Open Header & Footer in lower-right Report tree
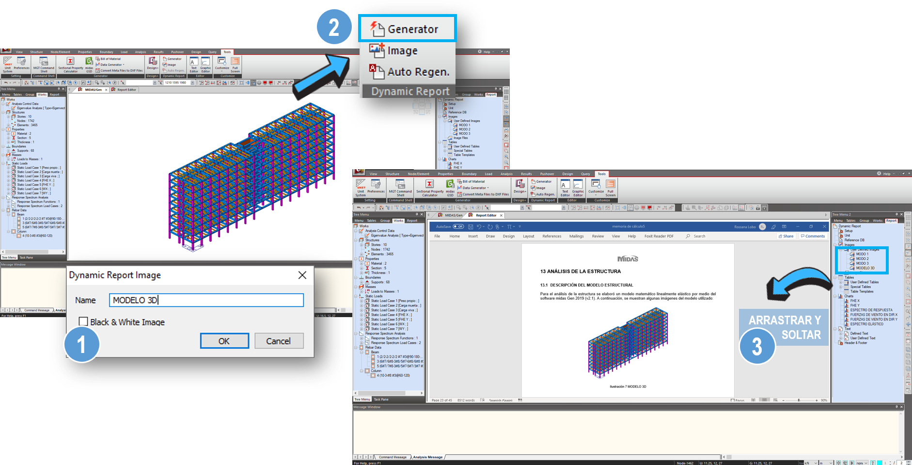 855,343
